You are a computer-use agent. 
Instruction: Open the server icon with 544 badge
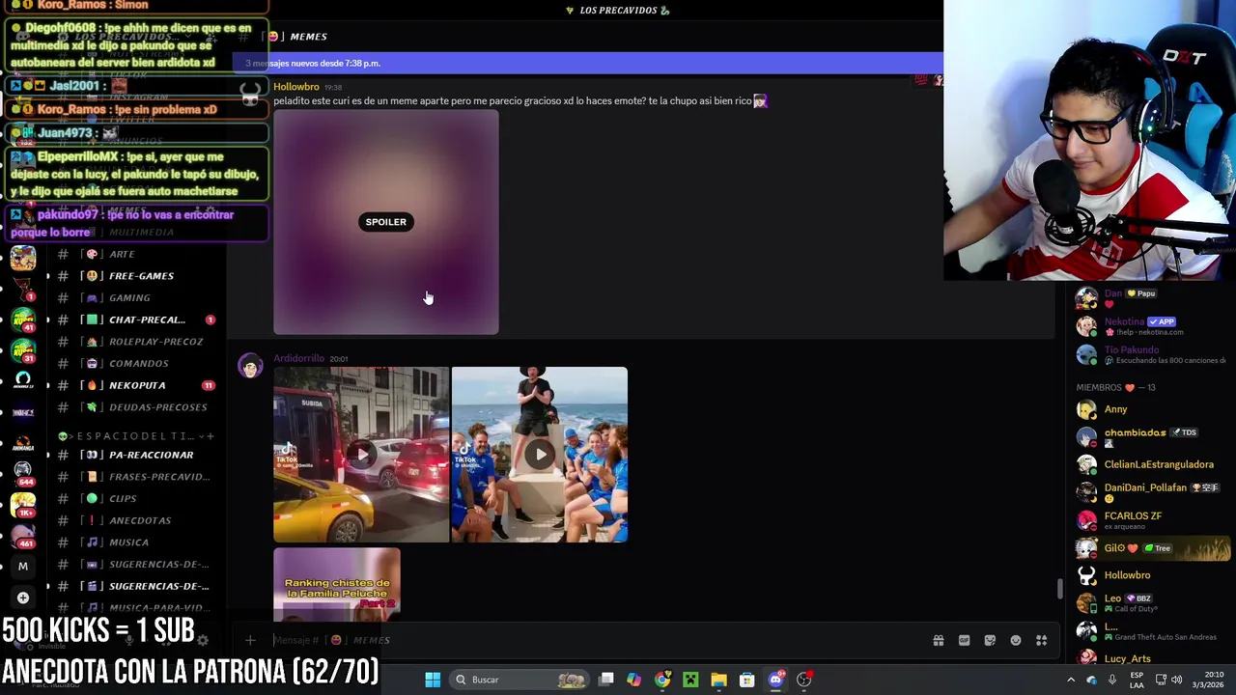point(23,473)
